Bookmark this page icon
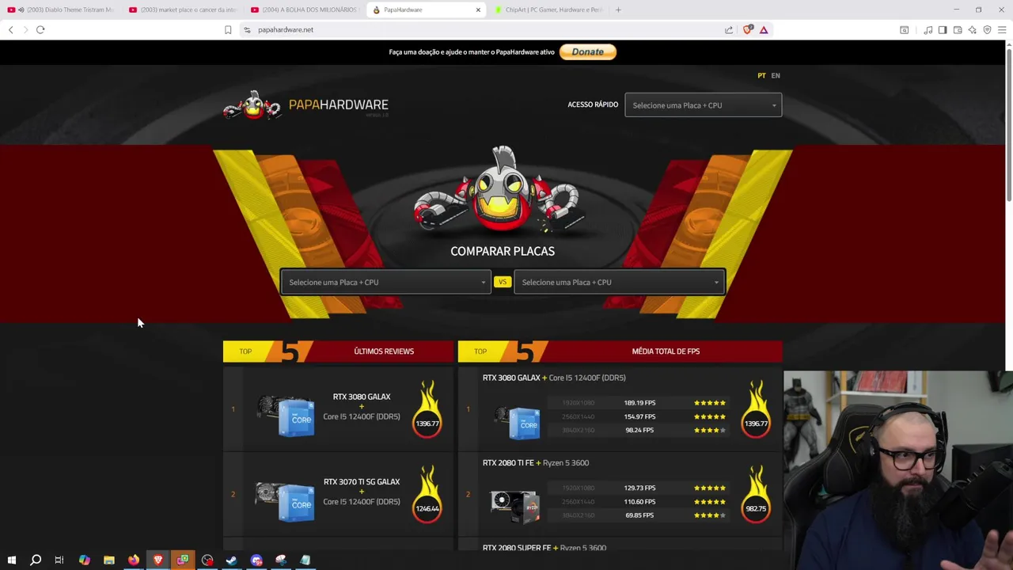1013x570 pixels. [228, 29]
